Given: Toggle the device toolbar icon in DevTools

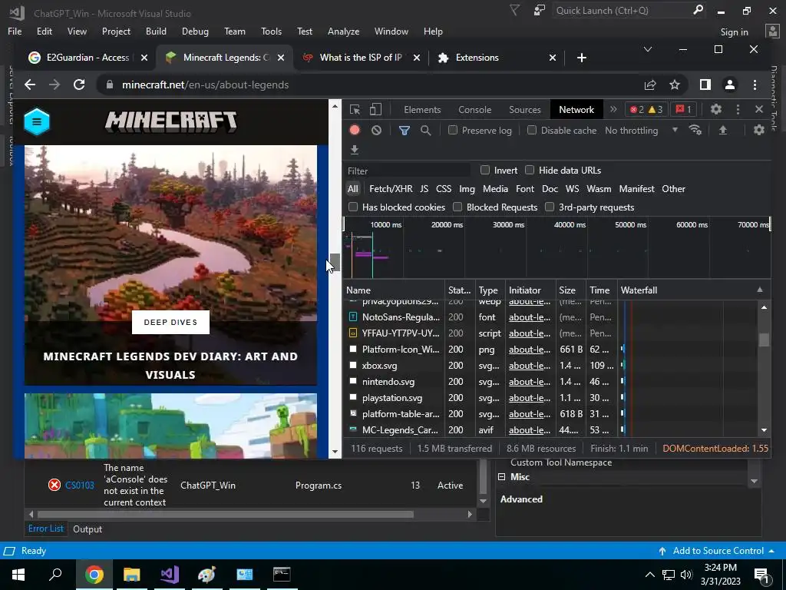Looking at the screenshot, I should [375, 109].
